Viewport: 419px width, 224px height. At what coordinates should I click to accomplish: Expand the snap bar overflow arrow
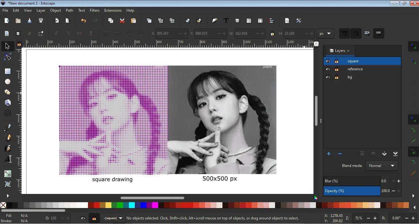(x=413, y=196)
